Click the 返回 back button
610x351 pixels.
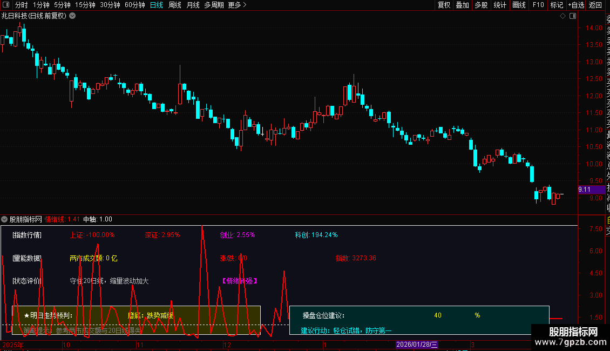coord(595,5)
